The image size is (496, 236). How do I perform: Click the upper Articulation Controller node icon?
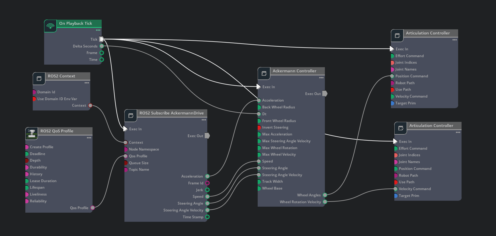coord(397,36)
